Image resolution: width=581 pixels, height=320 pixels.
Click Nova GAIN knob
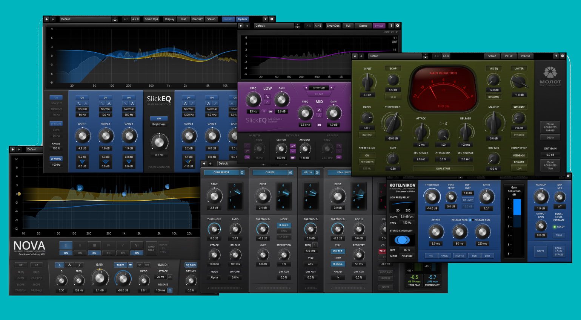[x=100, y=278]
